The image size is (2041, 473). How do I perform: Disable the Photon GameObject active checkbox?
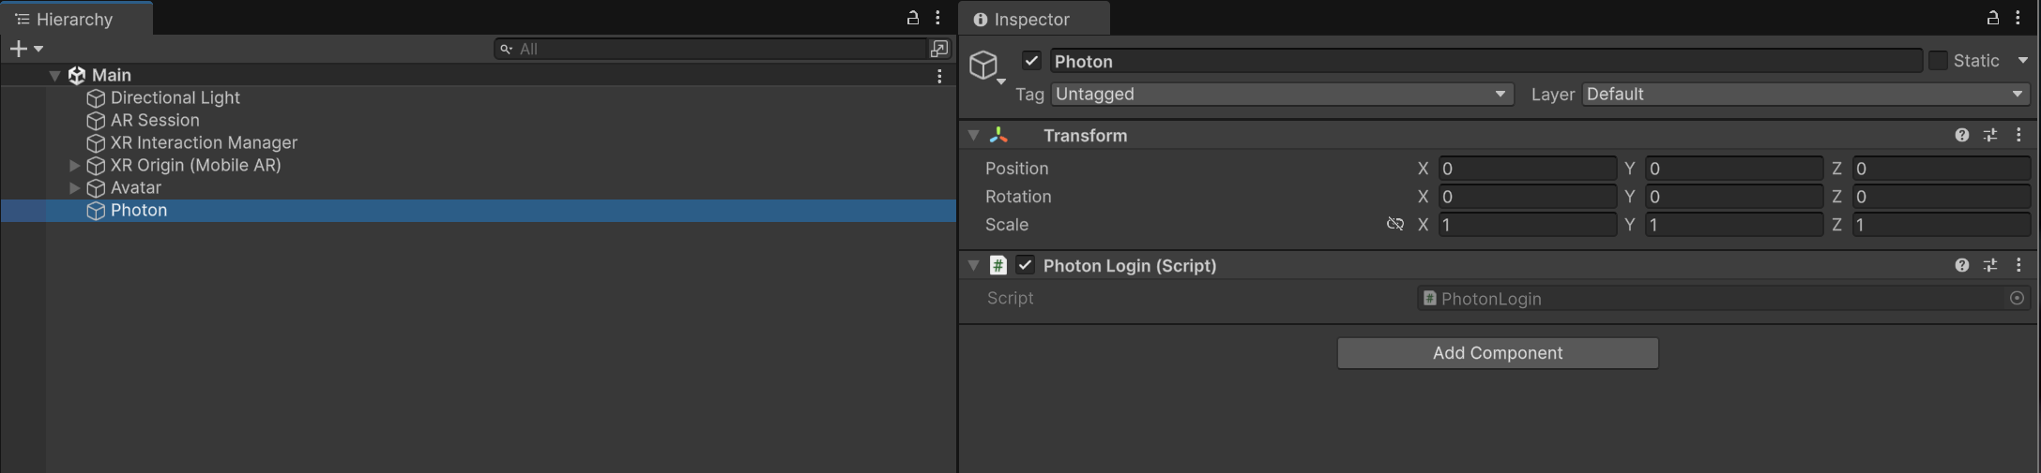tap(1031, 61)
